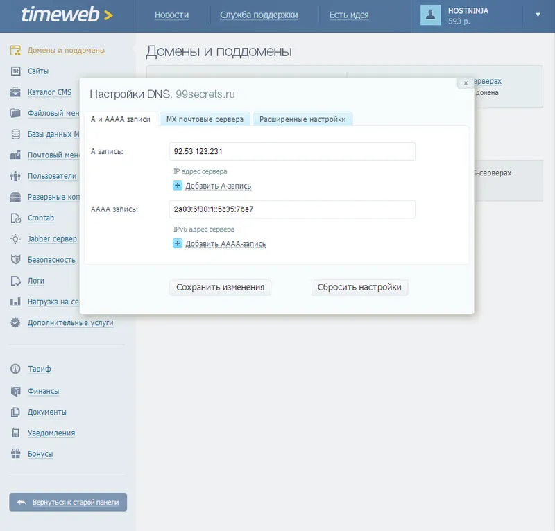Open Есть идея in top menu
This screenshot has height=531, width=555.
(349, 15)
